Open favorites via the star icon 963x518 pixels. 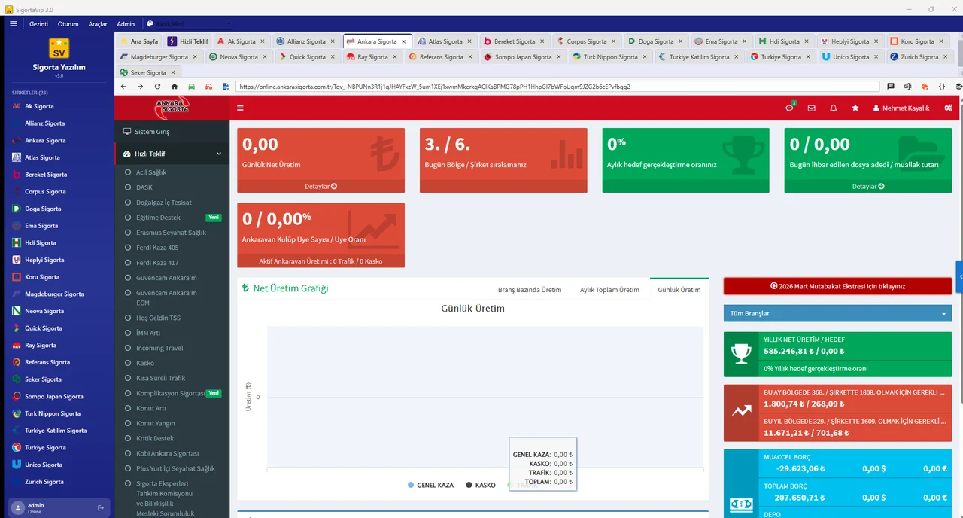855,108
